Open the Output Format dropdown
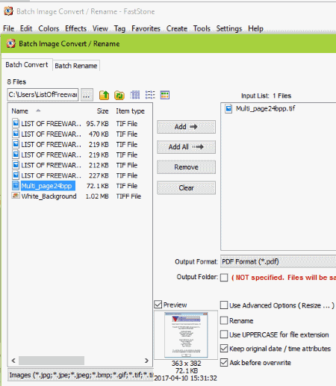336x386 pixels. click(278, 261)
